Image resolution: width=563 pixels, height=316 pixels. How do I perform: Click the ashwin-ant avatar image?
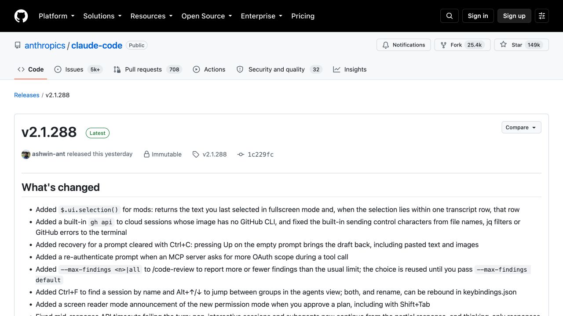click(26, 154)
